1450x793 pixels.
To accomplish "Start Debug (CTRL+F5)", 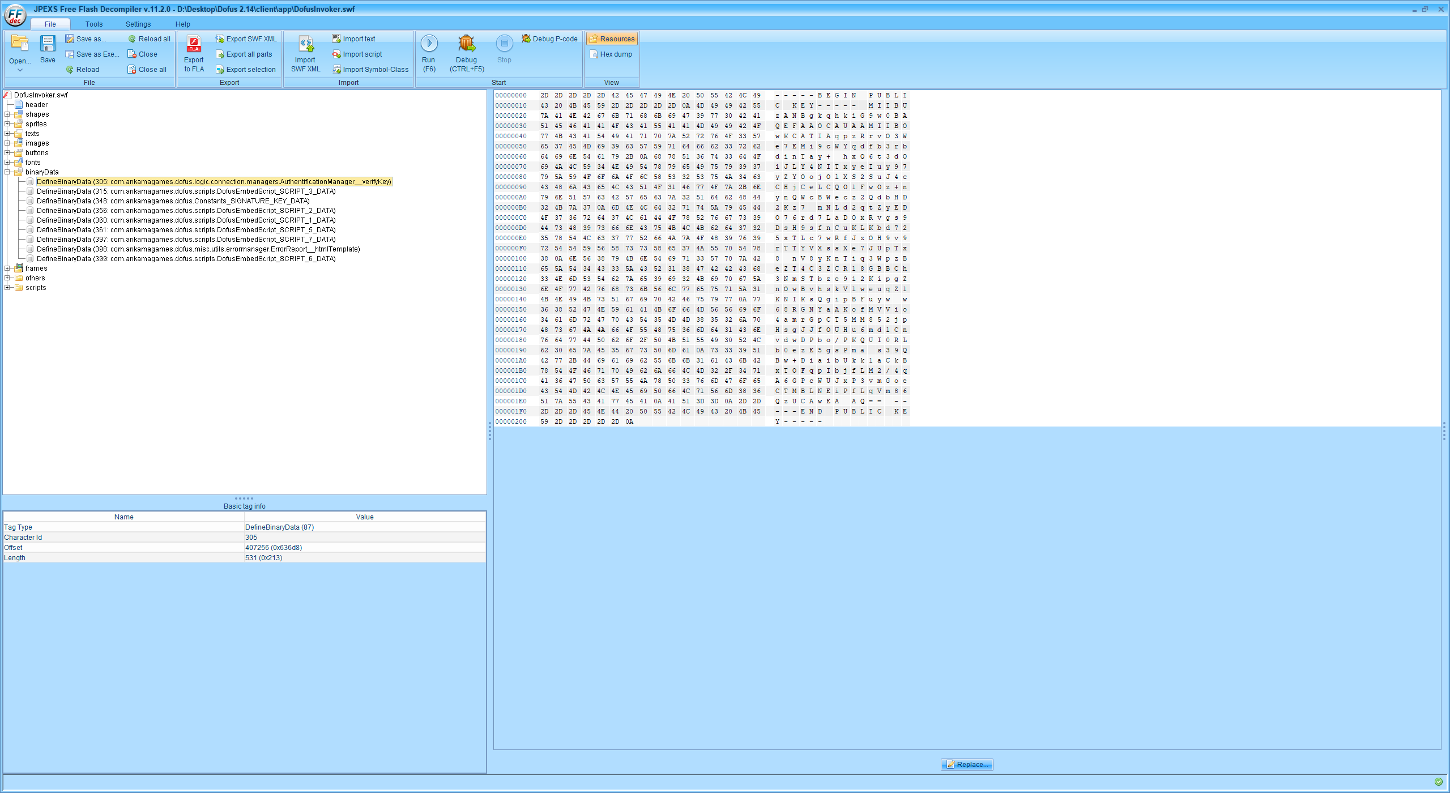I will 467,54.
